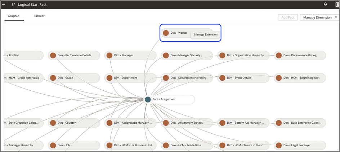Screen dimensions: 340x152
Task: Open notifications bell icon
Action: [325, 4]
